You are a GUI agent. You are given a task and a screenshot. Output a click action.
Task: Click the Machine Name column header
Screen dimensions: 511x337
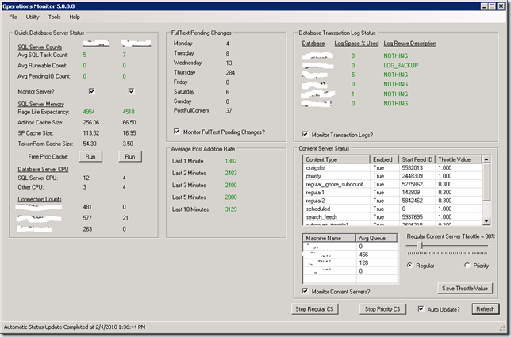point(329,238)
